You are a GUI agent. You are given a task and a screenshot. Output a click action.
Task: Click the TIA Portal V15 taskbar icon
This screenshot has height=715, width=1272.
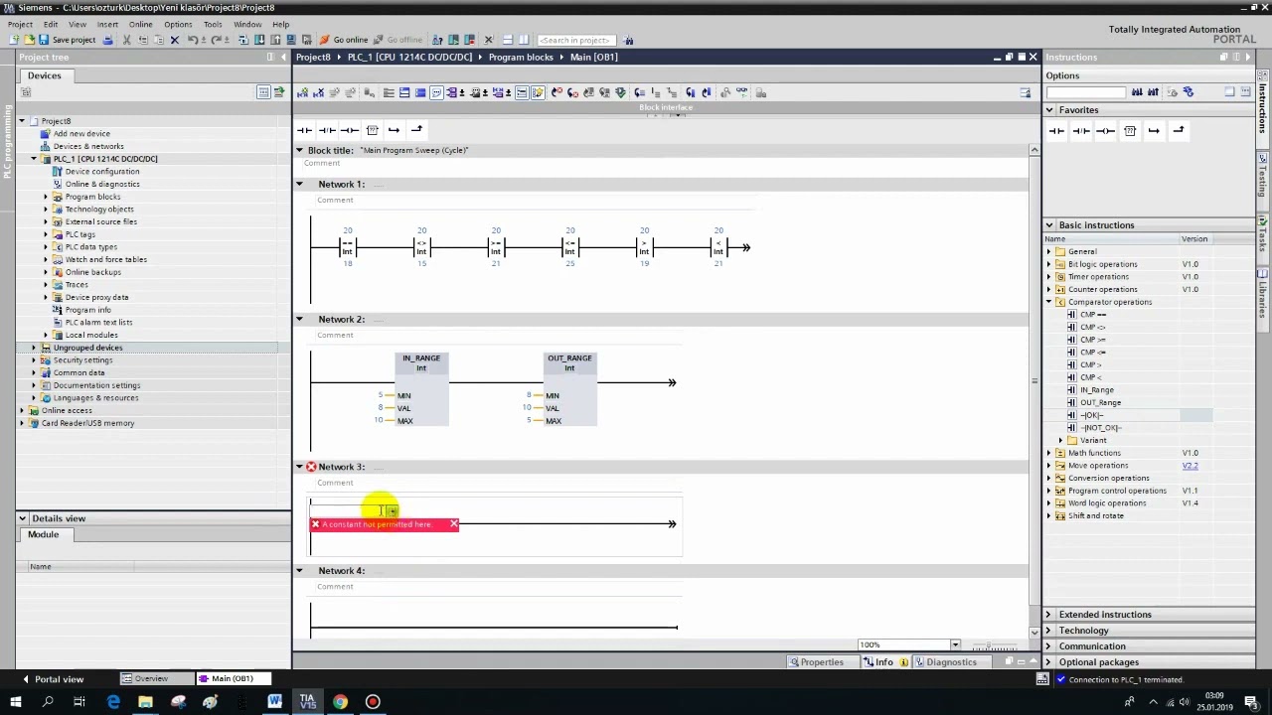(x=307, y=702)
